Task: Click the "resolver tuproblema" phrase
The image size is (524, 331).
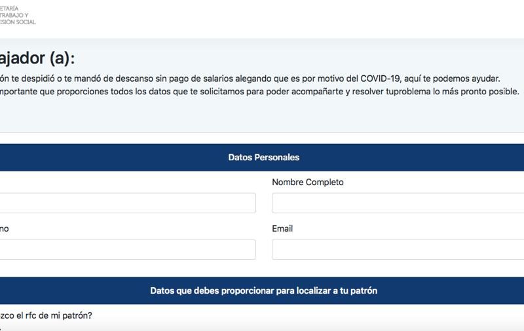Action: (x=391, y=92)
